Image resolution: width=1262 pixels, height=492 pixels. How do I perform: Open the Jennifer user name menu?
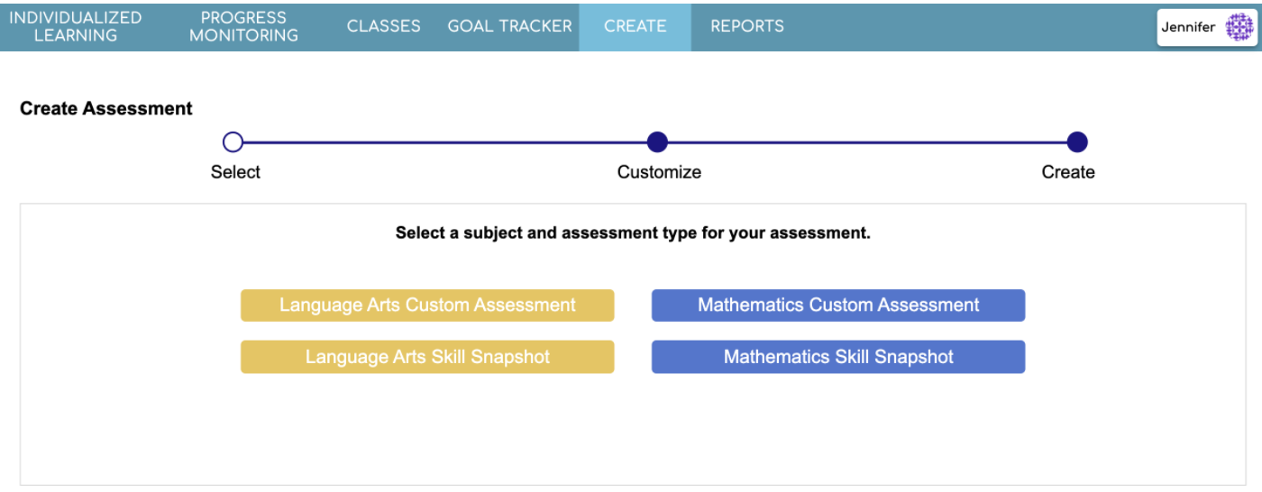(1188, 28)
